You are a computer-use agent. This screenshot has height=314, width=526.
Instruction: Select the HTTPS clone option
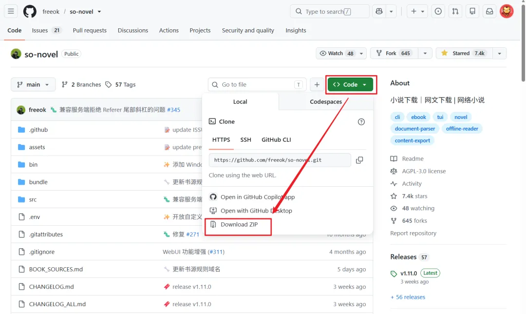click(x=221, y=140)
